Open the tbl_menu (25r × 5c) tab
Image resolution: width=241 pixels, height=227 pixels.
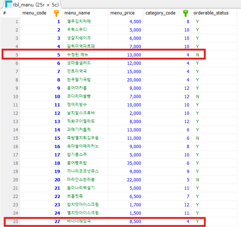pos(32,4)
